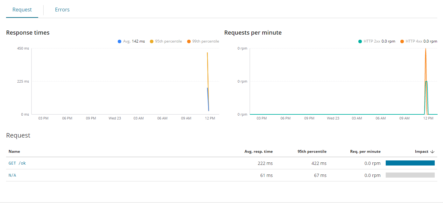The width and height of the screenshot is (443, 203).
Task: Click the blue impact bar for GET /ok
Action: pos(410,163)
